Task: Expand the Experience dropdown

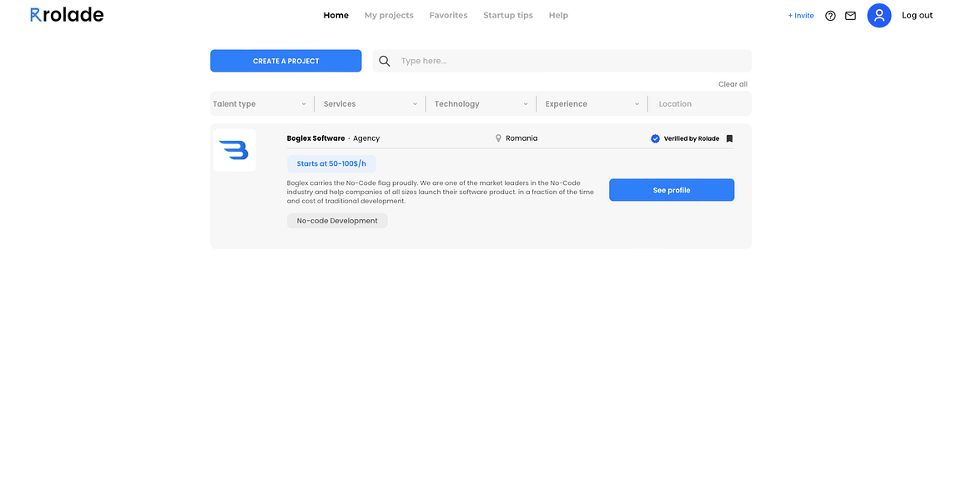Action: click(592, 103)
